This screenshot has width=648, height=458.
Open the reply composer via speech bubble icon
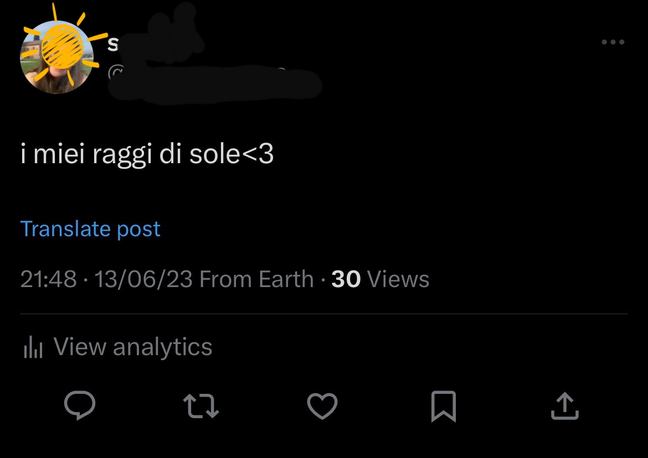tap(80, 405)
